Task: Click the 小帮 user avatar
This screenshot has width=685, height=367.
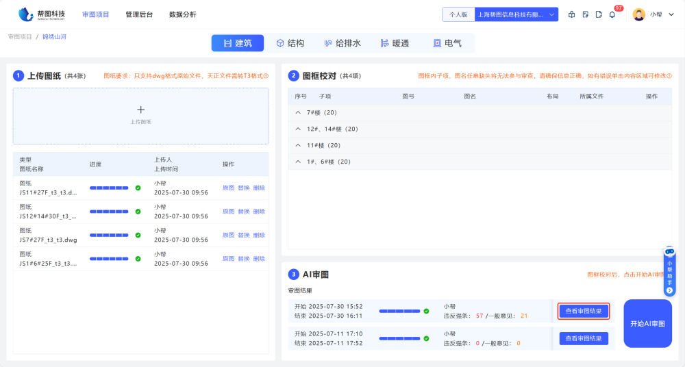Action: [x=638, y=14]
